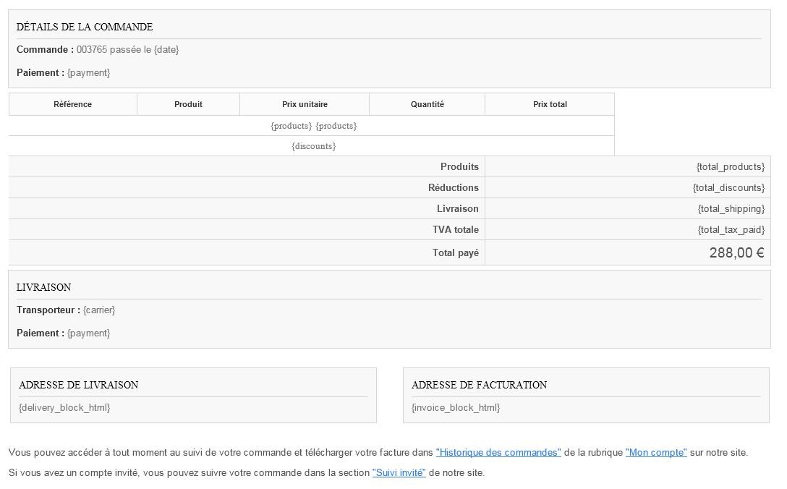This screenshot has height=489, width=787.
Task: Click the "Quantité" column header
Action: tap(427, 104)
